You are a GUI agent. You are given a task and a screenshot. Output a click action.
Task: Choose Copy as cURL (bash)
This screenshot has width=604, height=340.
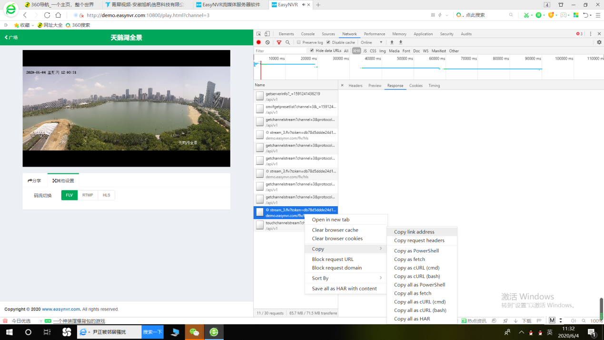[422, 276]
